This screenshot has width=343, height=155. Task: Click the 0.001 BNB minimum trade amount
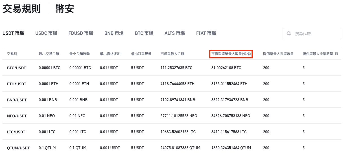(x=48, y=100)
